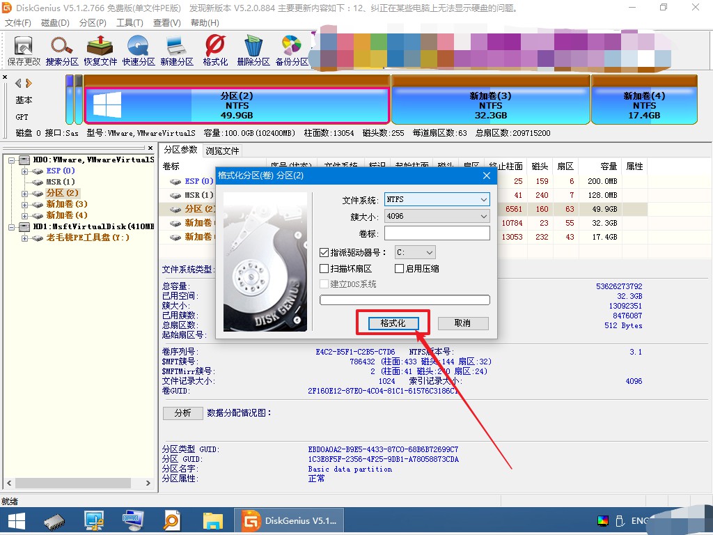Click the Save Changes (保存更改) toolbar icon

pos(24,50)
